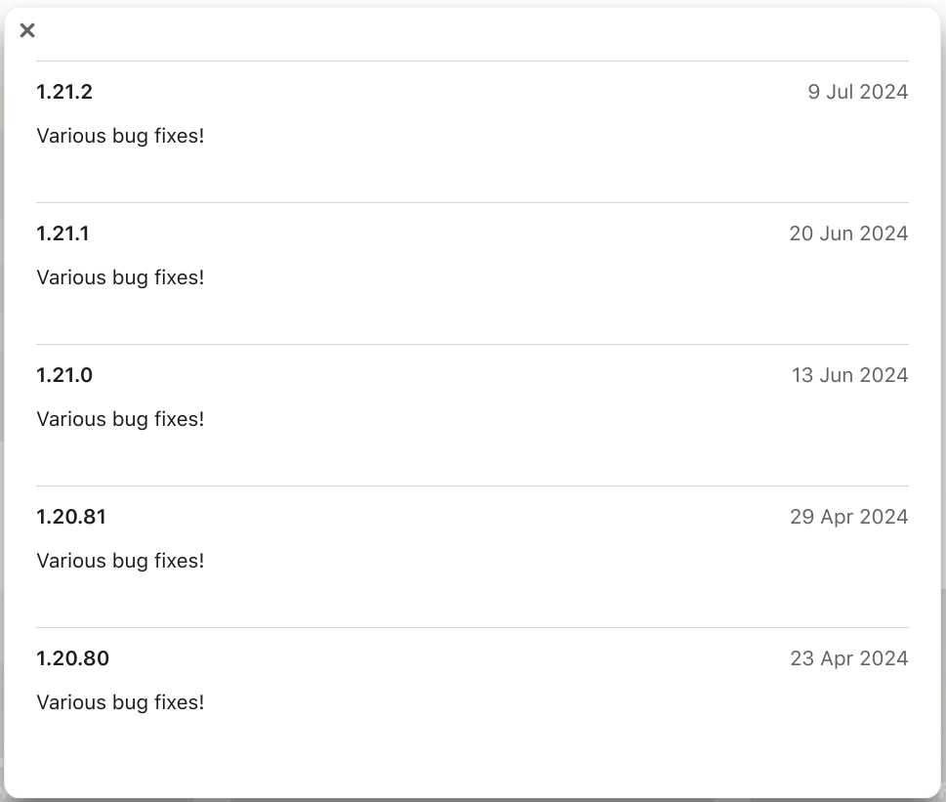The height and width of the screenshot is (802, 946).
Task: Click the divider line above version 1.20.81
Action: (x=473, y=485)
